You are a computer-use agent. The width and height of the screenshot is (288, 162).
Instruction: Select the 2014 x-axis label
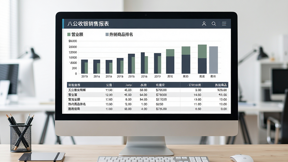(97, 76)
